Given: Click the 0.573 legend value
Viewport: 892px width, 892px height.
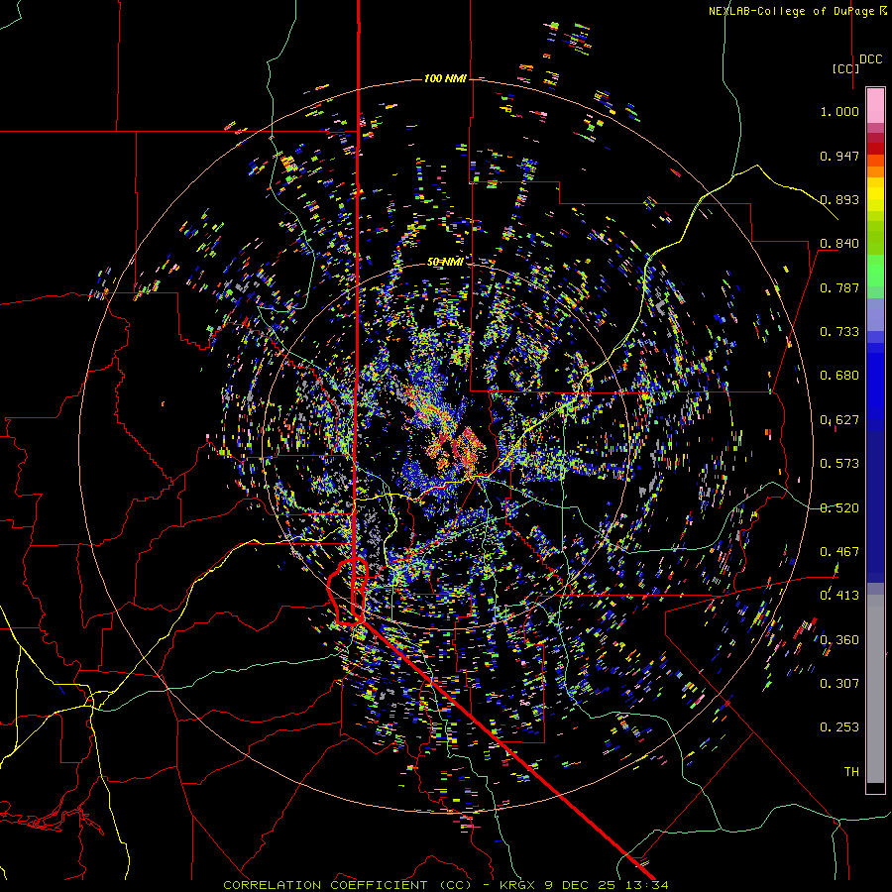Looking at the screenshot, I should (x=839, y=464).
